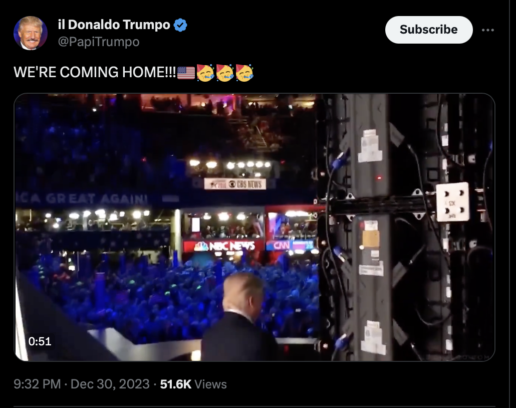Click the blue verified badge
This screenshot has height=408, width=516.
pyautogui.click(x=180, y=25)
